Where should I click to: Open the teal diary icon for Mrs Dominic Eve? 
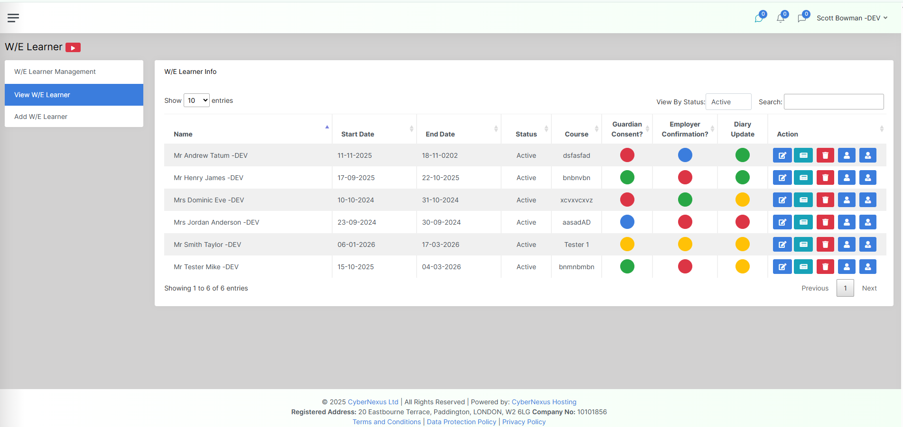pos(803,200)
